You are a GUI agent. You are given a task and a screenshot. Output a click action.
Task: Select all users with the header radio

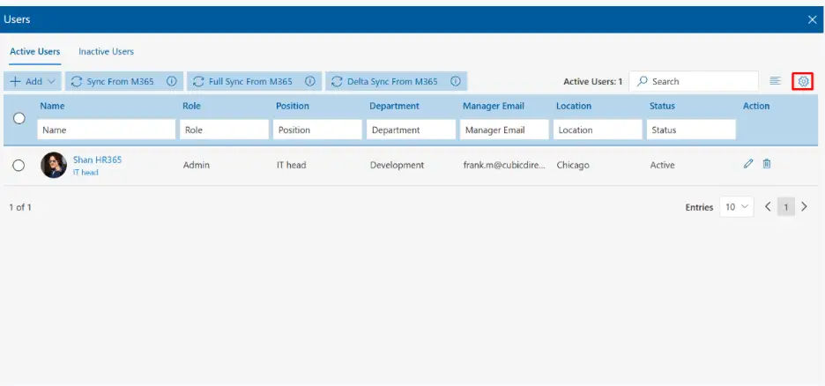tap(19, 118)
